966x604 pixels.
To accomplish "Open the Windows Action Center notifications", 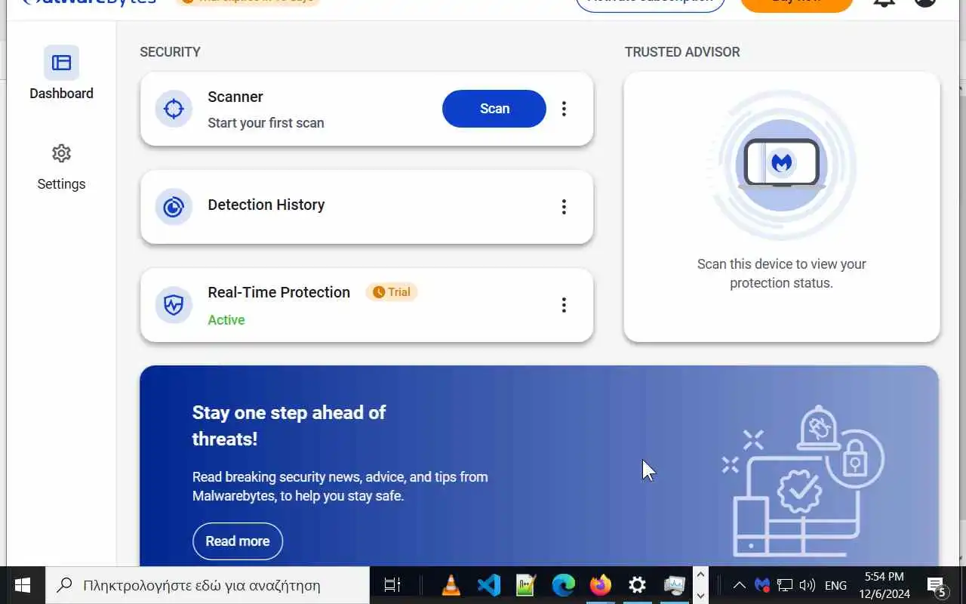I will [937, 585].
